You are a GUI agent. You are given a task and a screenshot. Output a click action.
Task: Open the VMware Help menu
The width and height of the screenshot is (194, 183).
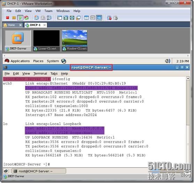tap(77, 11)
